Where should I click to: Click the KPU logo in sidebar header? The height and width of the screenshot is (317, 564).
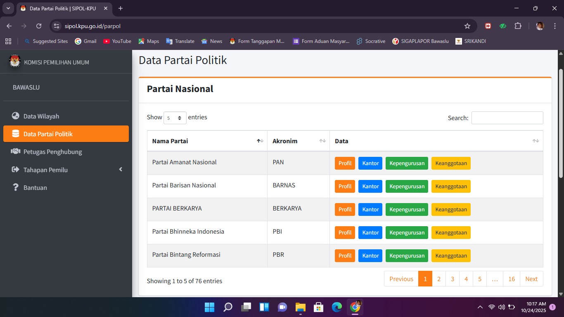[14, 62]
